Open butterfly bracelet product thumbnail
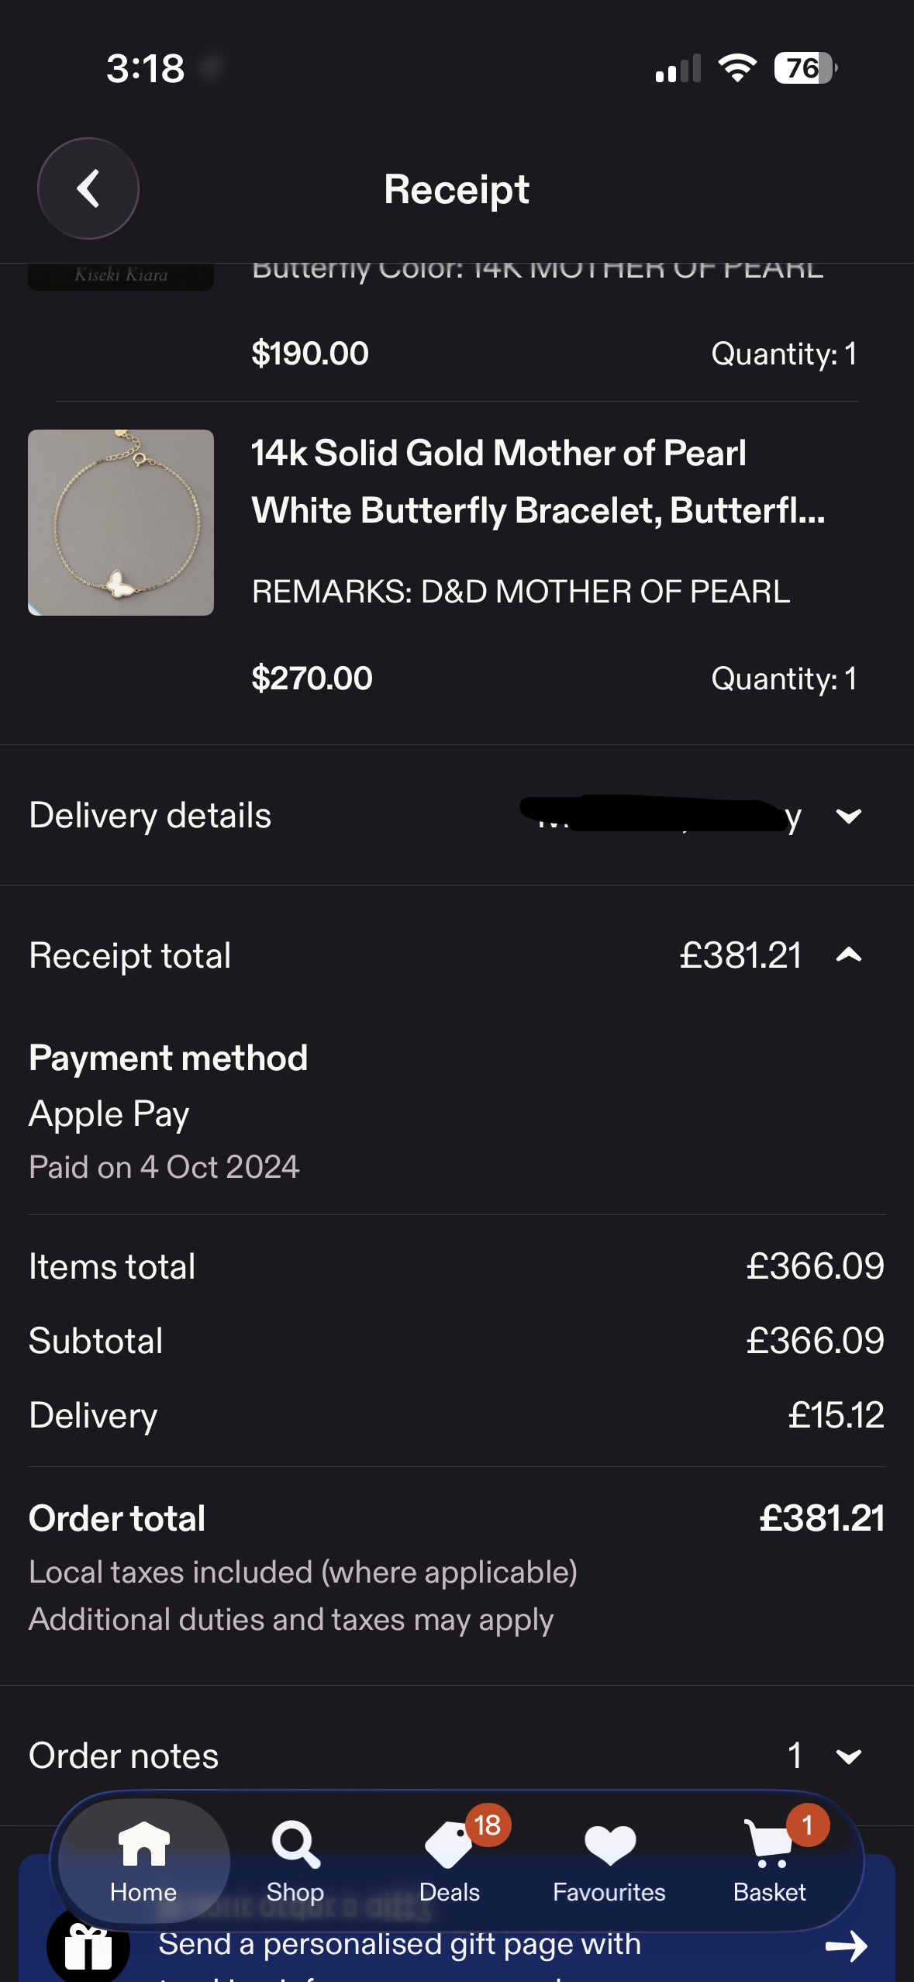 (x=121, y=523)
